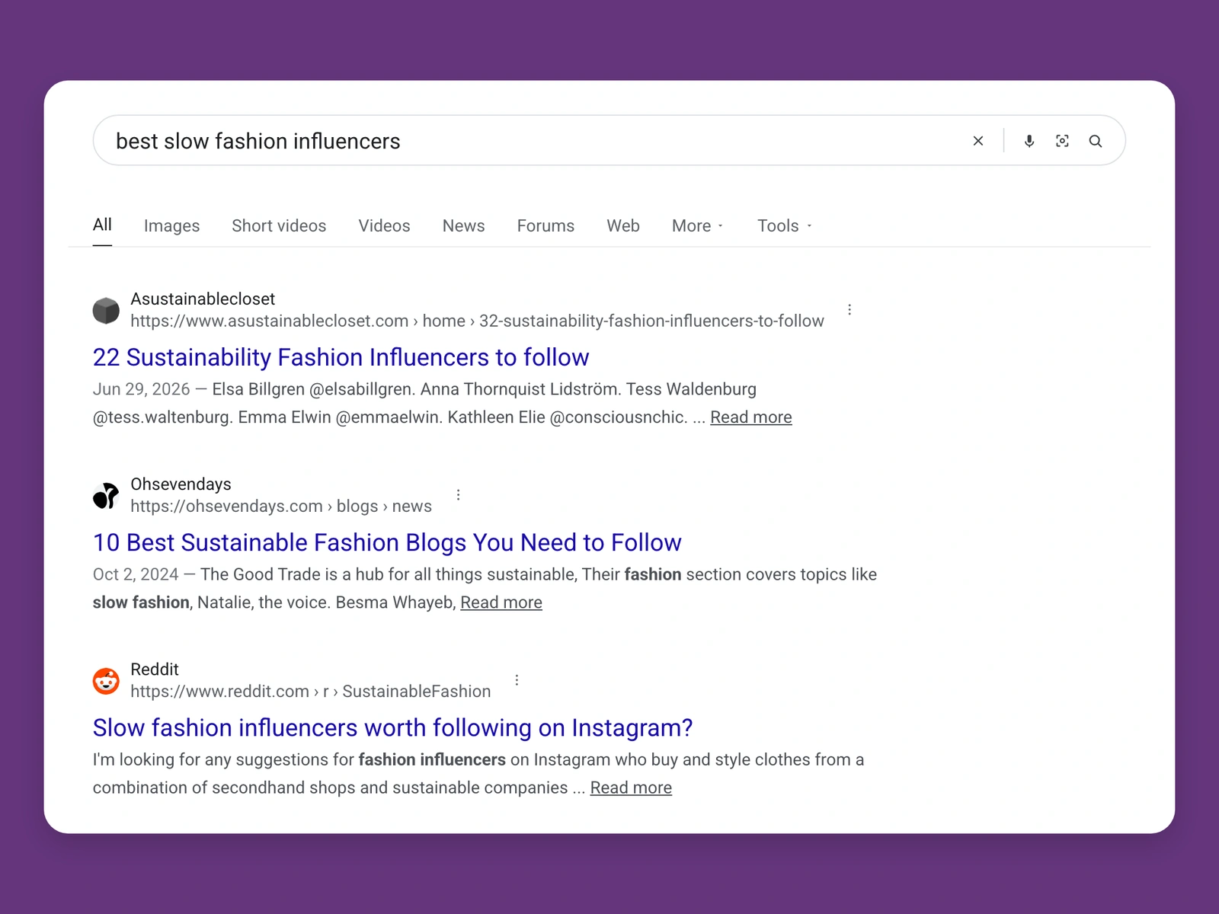Click the Ohsevendays site name

181,484
